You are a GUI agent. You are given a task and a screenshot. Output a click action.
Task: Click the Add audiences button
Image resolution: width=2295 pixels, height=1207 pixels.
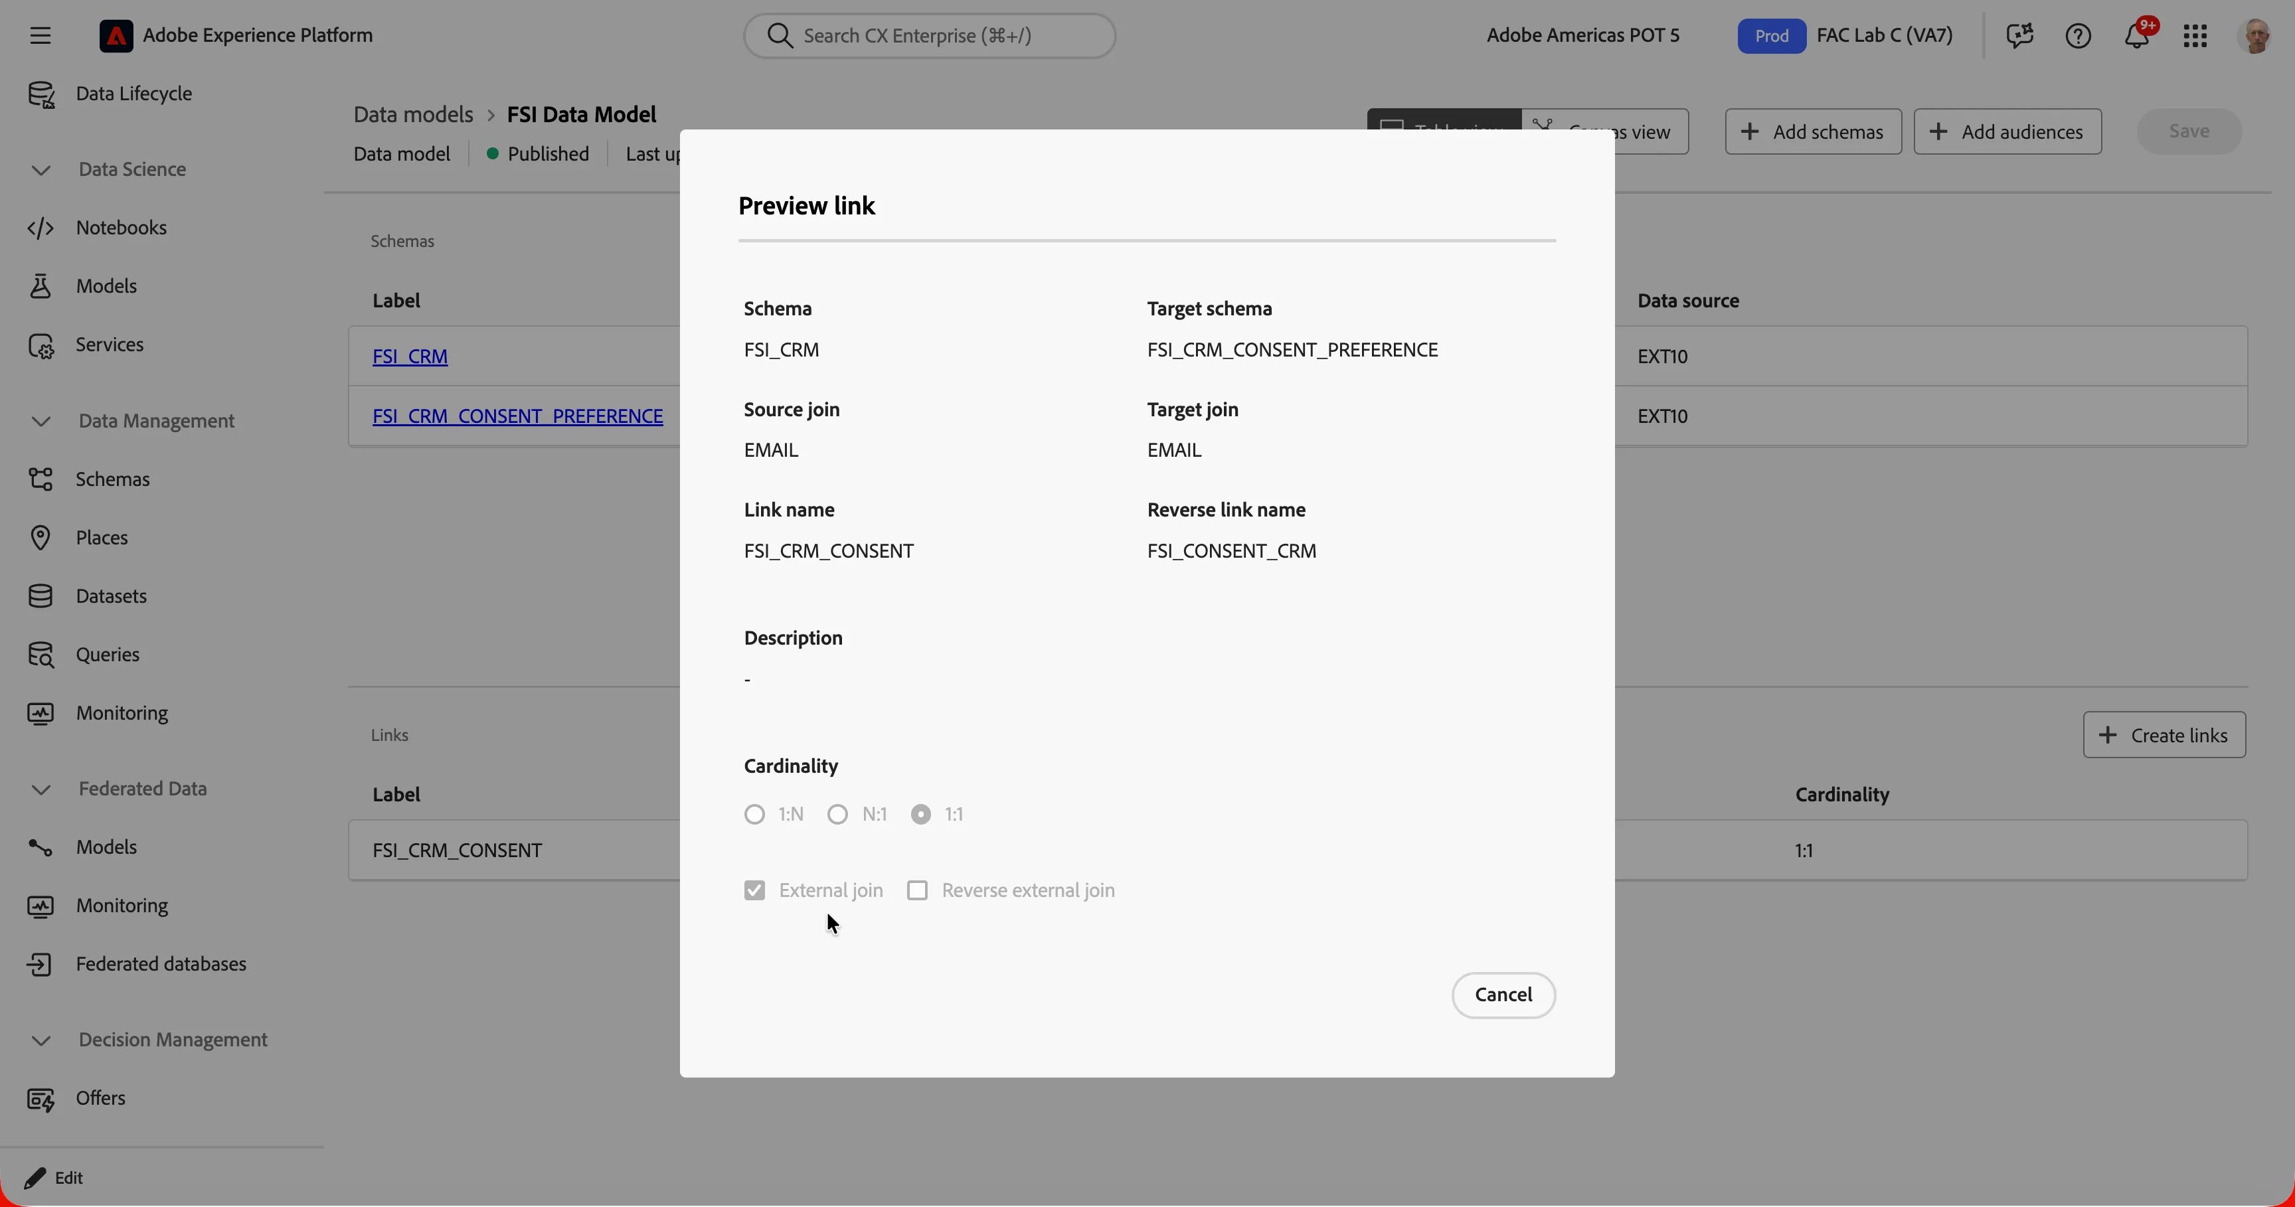pos(2007,132)
